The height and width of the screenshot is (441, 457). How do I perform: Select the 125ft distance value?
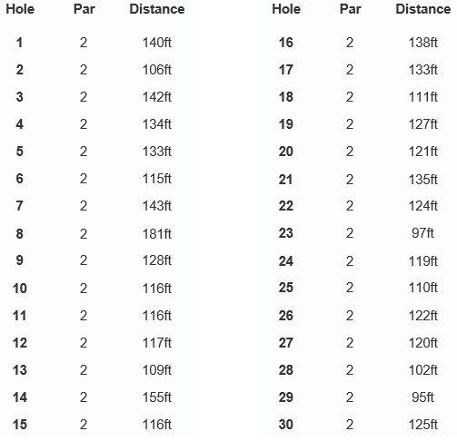423,425
